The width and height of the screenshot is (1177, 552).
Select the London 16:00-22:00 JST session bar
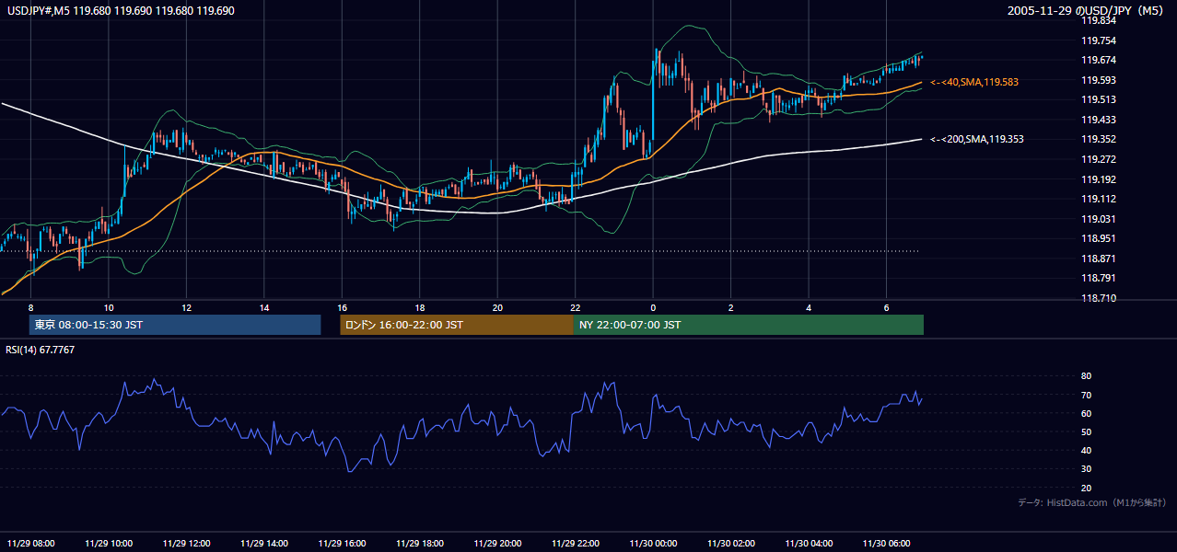point(457,325)
